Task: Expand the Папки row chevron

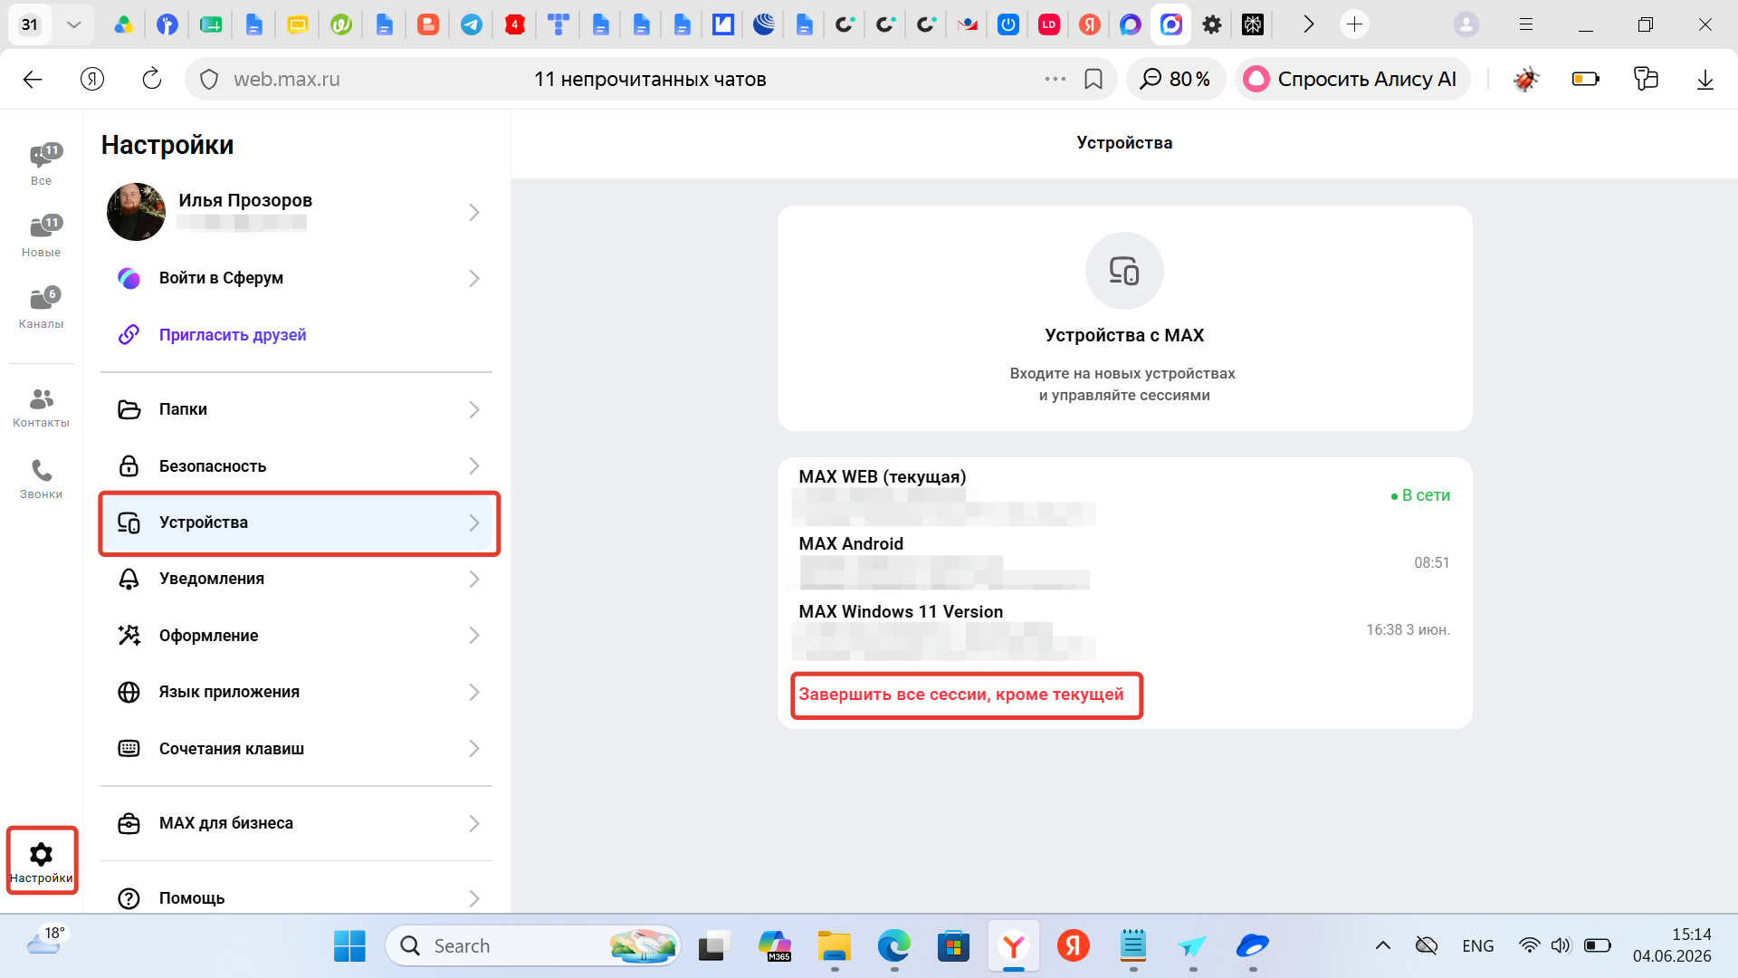Action: click(474, 409)
